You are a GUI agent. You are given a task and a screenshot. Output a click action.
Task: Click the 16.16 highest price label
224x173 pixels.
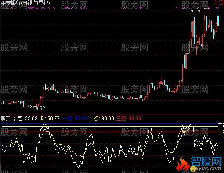click(194, 10)
